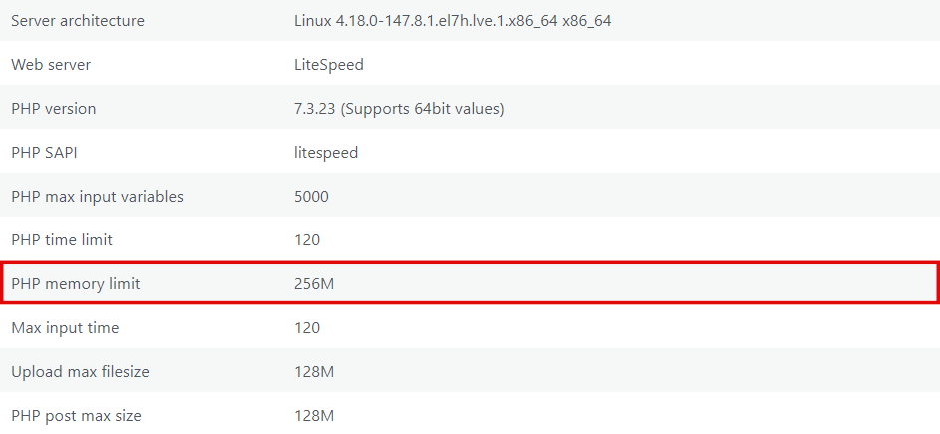Image resolution: width=940 pixels, height=434 pixels.
Task: Click the PHP SAPI label
Action: point(46,153)
